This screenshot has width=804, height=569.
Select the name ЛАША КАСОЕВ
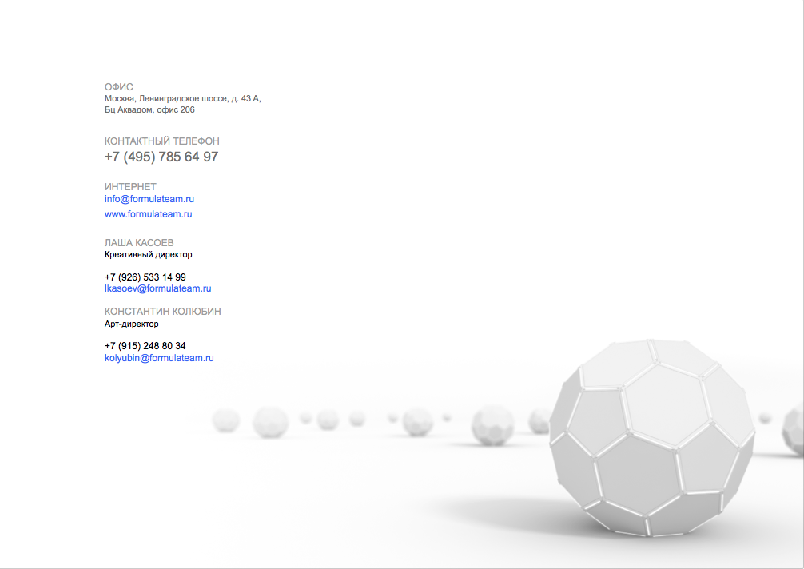click(x=139, y=242)
